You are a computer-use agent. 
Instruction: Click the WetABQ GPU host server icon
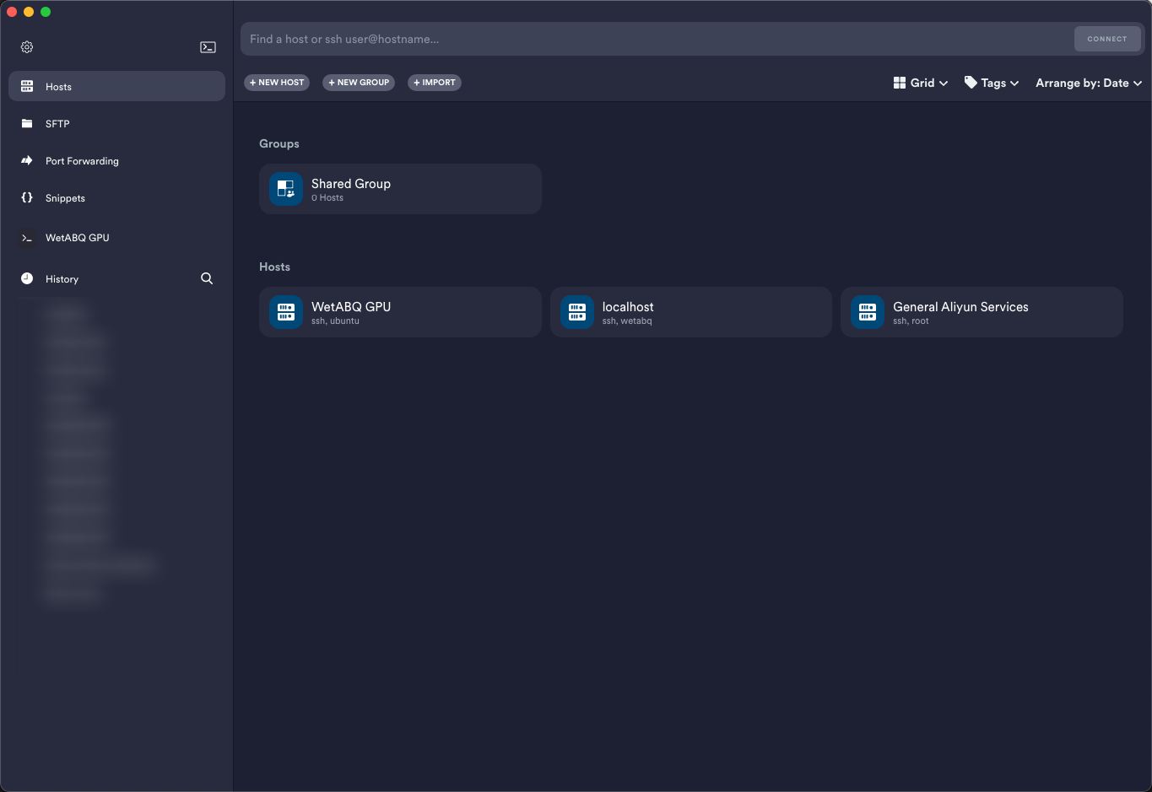(x=286, y=312)
